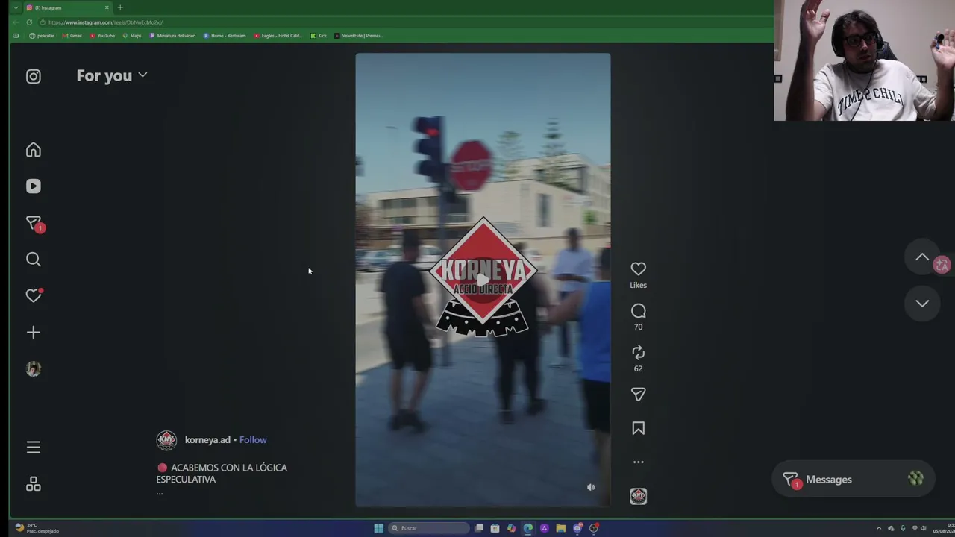
Task: Open direct messages from the sidebar
Action: [x=34, y=224]
